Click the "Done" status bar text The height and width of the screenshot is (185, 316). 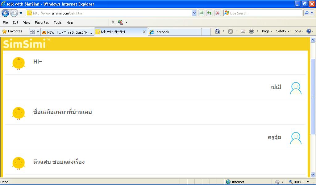pyautogui.click(x=4, y=182)
